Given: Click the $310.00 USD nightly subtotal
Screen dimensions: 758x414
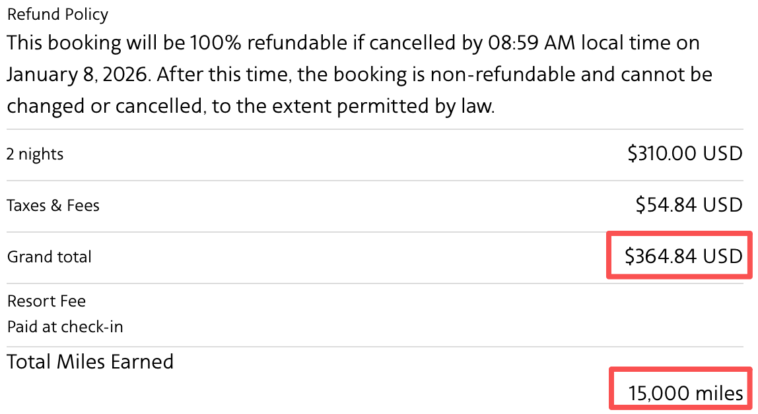Looking at the screenshot, I should (x=685, y=154).
